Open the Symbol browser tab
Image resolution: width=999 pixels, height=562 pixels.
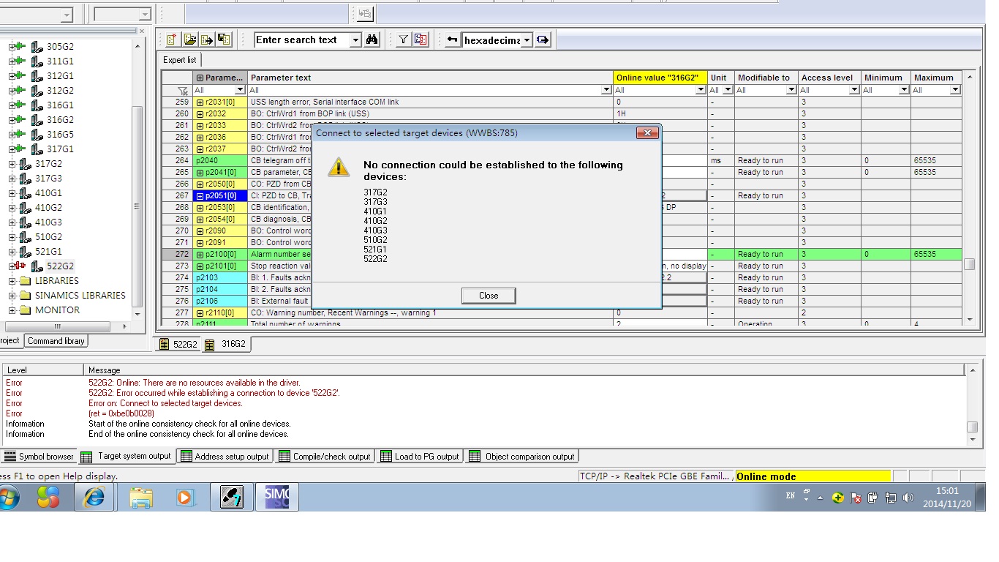pos(39,457)
